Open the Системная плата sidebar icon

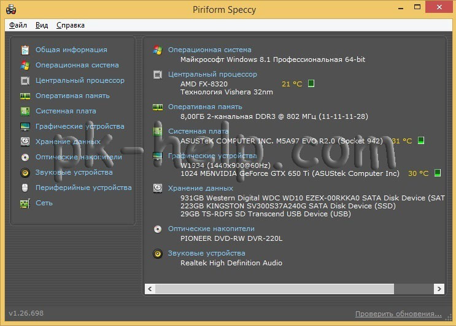(x=25, y=111)
